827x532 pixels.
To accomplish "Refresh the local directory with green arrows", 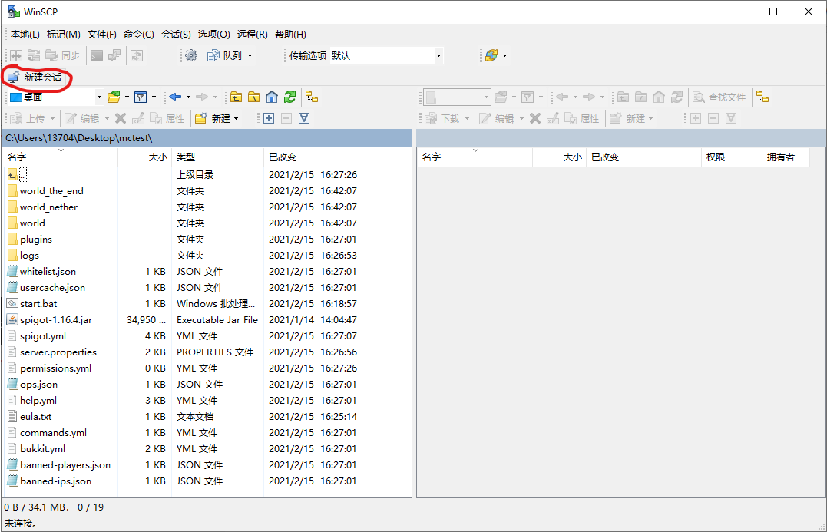I will [289, 97].
